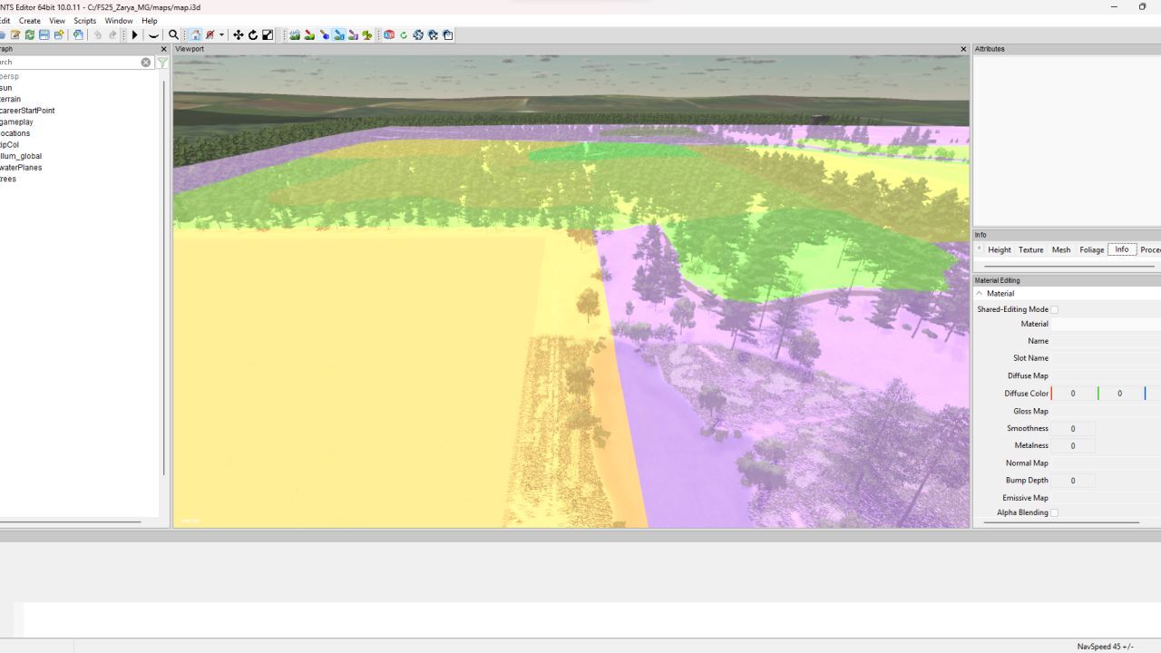Open the dropdown arrow next to the selection tool
This screenshot has height=653, width=1161.
[222, 34]
